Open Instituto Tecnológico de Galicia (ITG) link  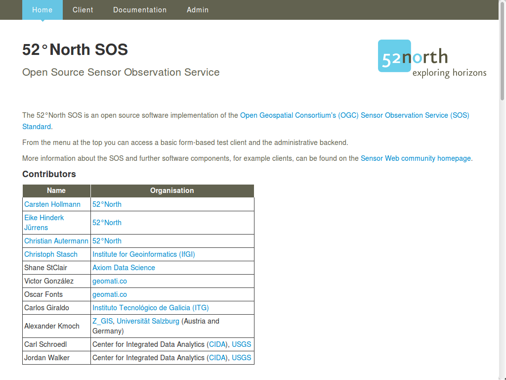(151, 308)
